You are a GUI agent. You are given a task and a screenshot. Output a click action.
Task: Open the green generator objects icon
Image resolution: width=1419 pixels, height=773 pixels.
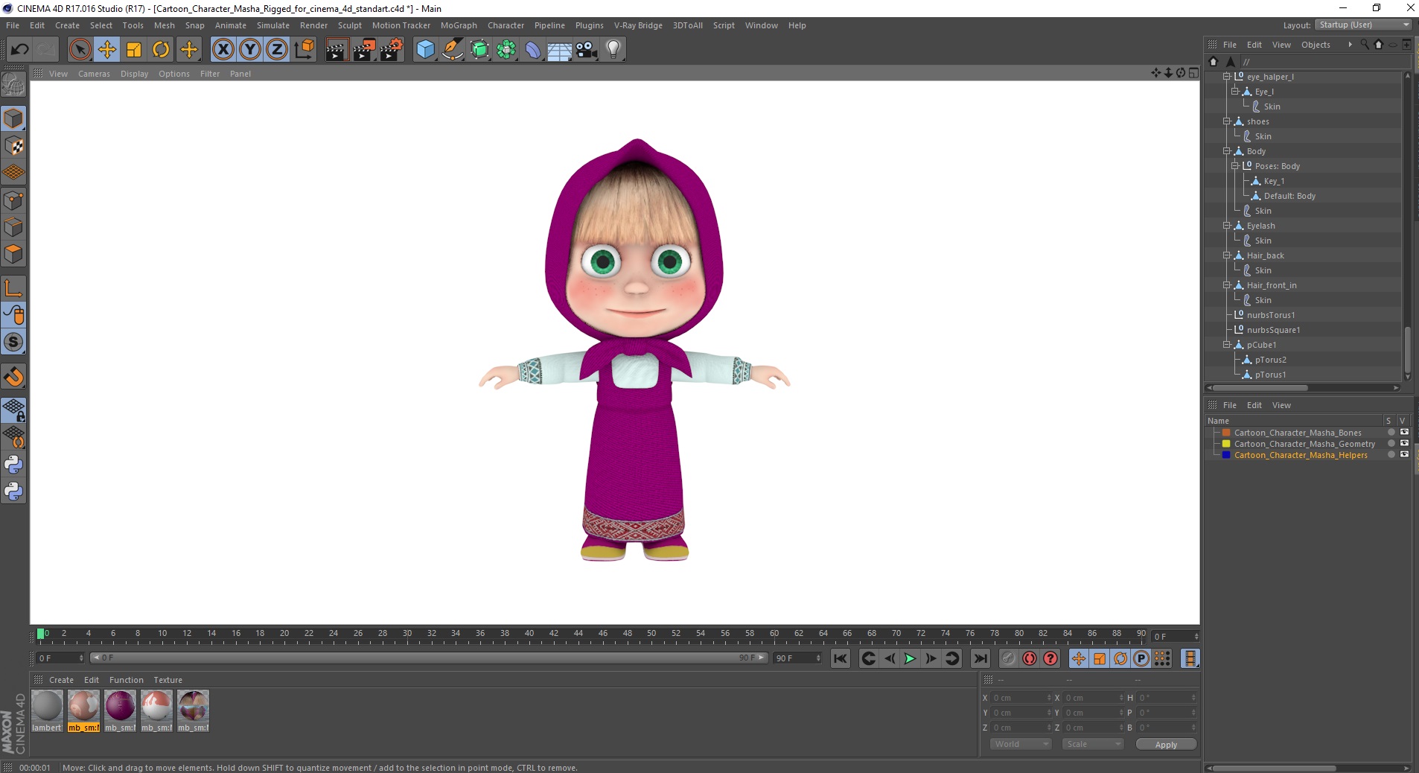tap(479, 50)
